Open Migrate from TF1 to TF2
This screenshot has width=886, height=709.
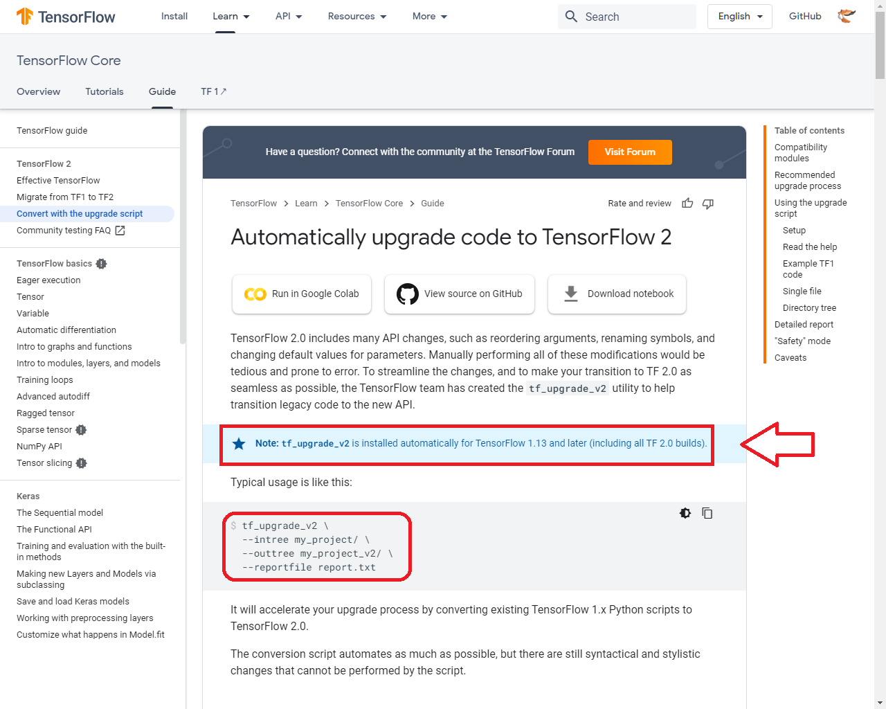click(65, 197)
